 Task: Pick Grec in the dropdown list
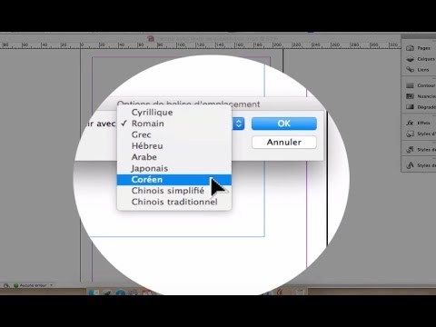coord(174,134)
